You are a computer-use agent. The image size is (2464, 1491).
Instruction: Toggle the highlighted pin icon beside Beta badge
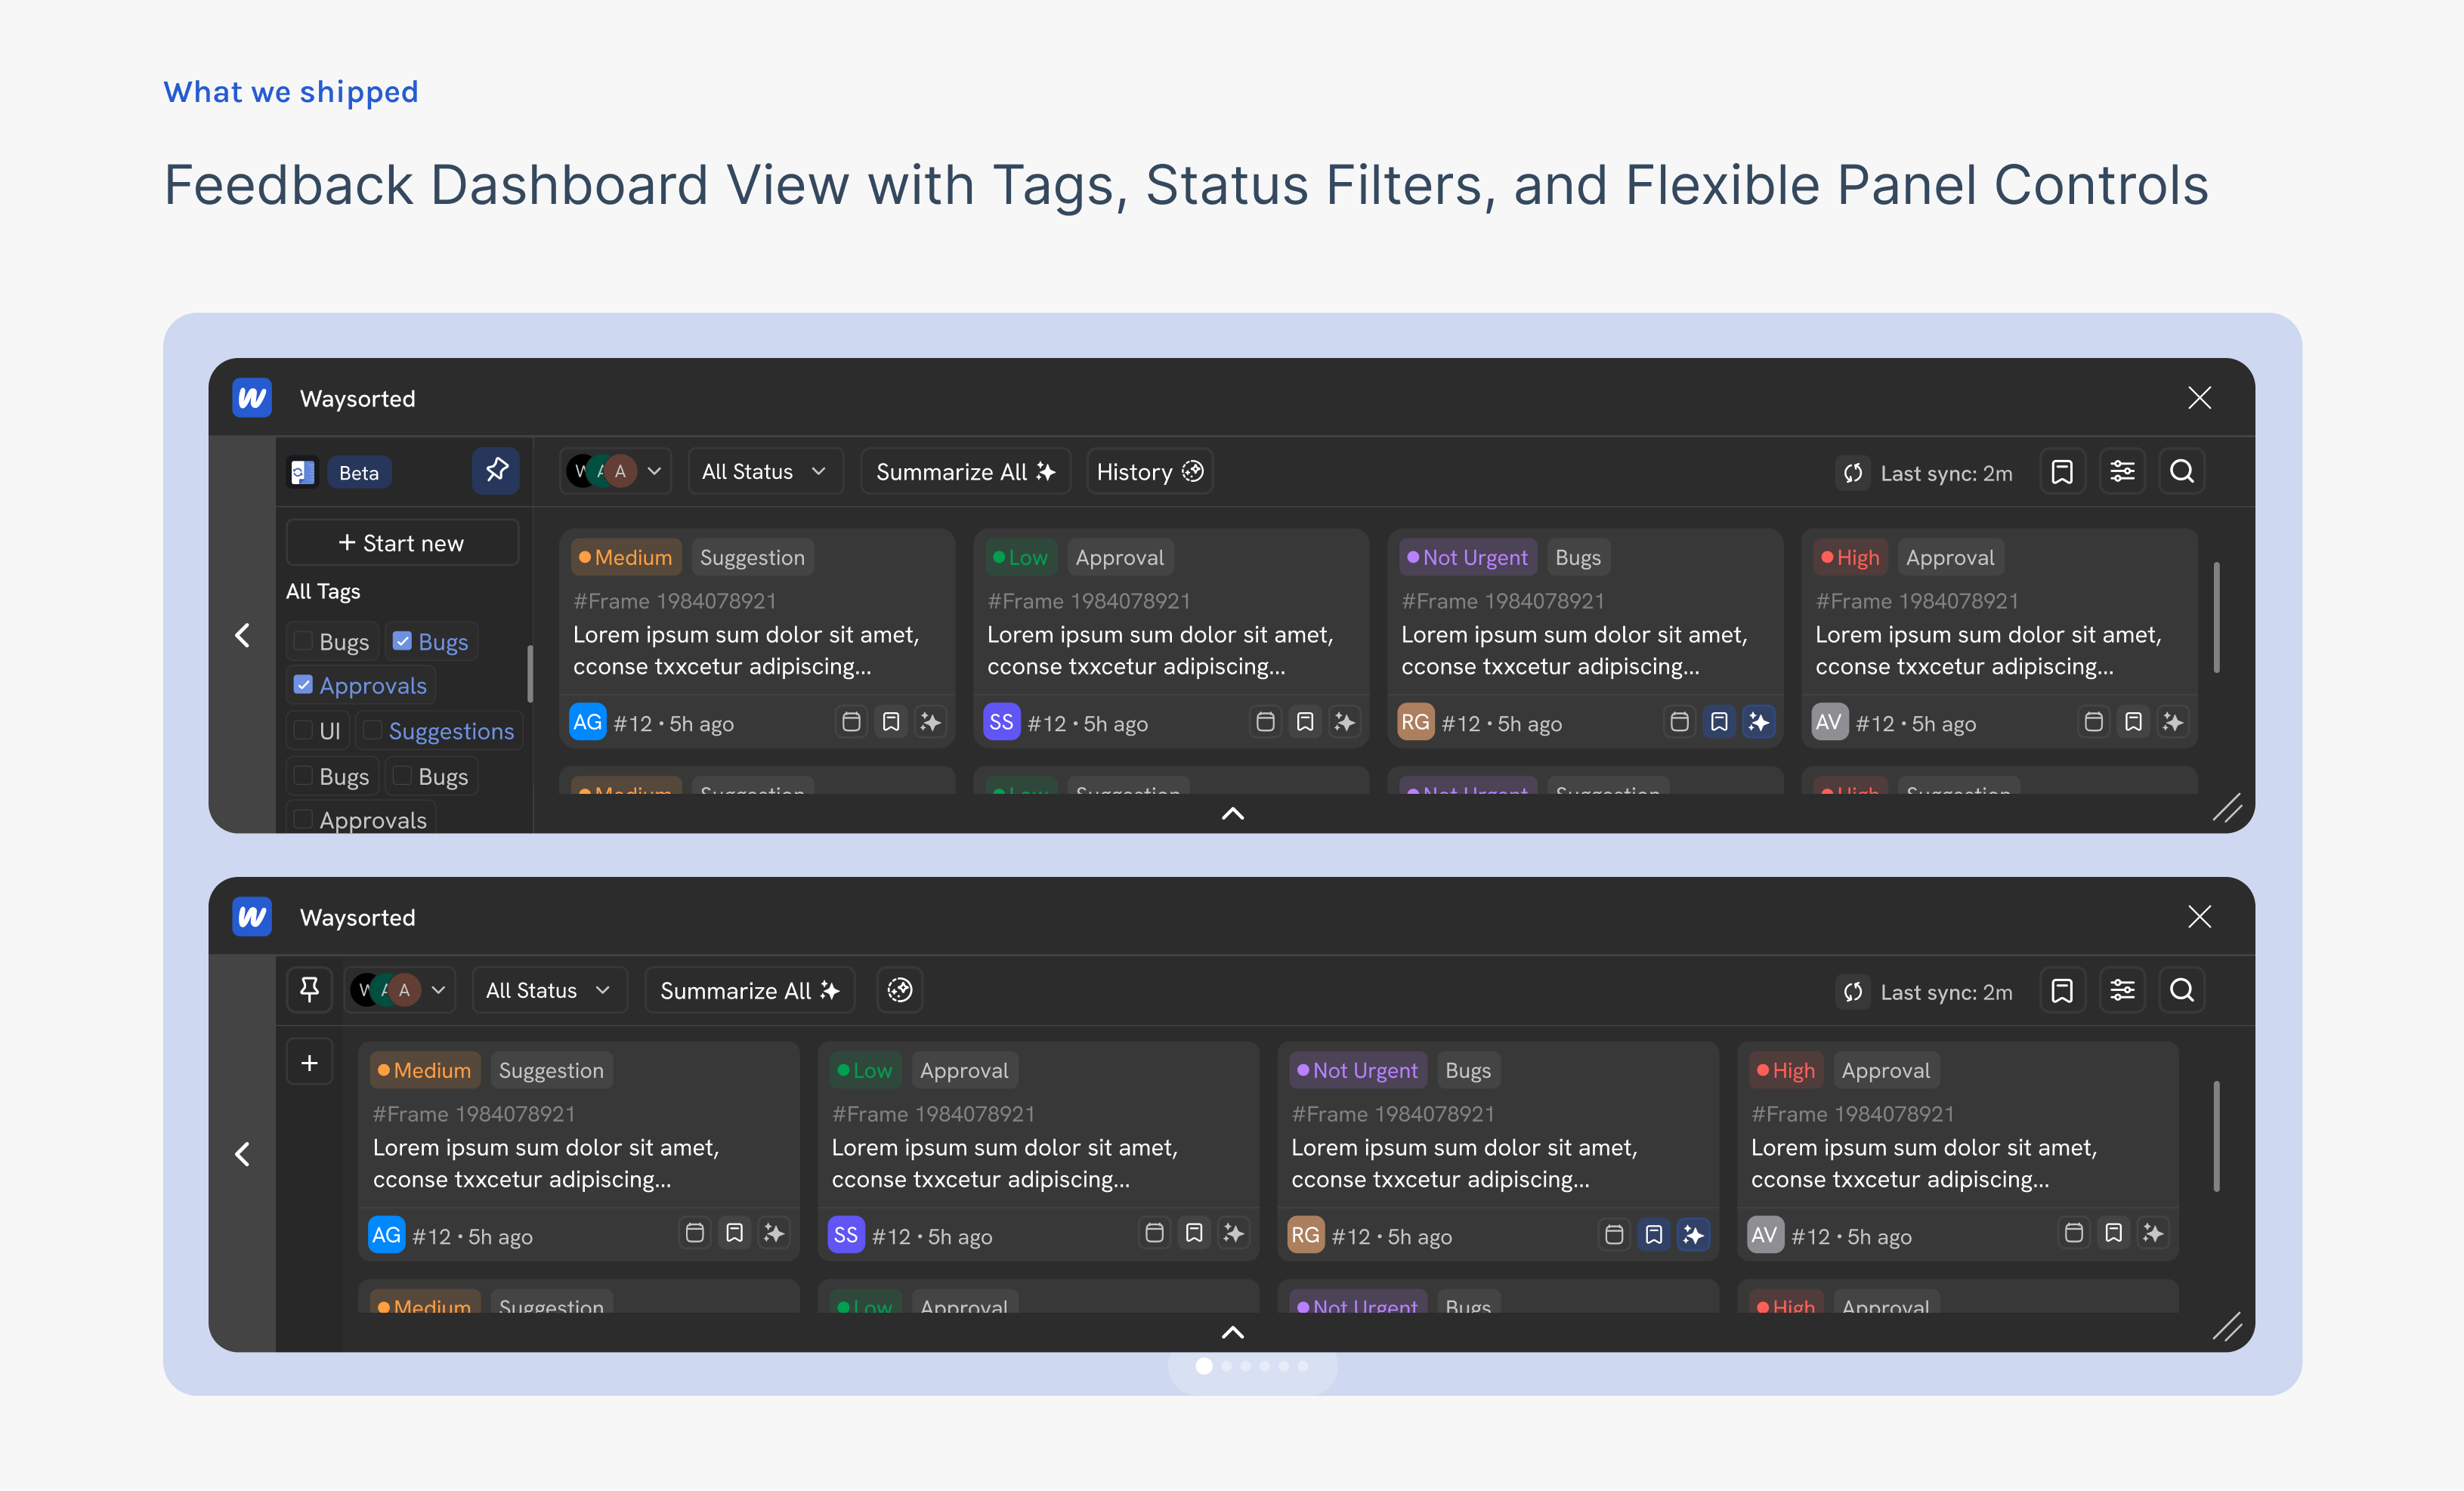(x=496, y=471)
